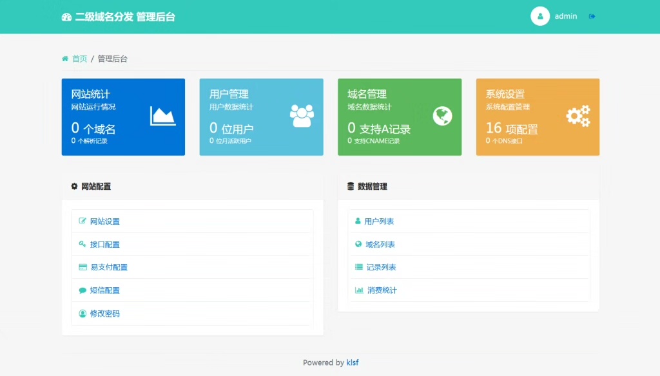Image resolution: width=660 pixels, height=376 pixels.
Task: Open 接口配置 interface configuration
Action: [x=104, y=245]
